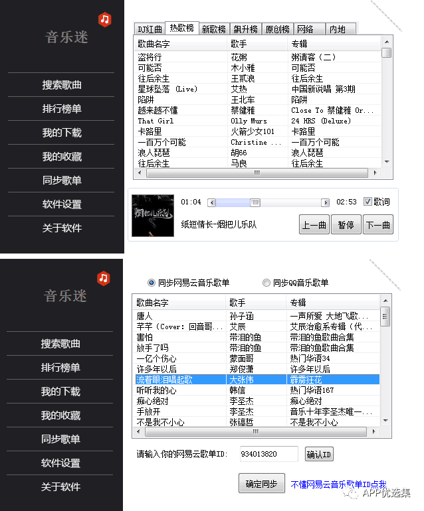Click the music note logo in bottom panel
The image size is (424, 511).
104,278
